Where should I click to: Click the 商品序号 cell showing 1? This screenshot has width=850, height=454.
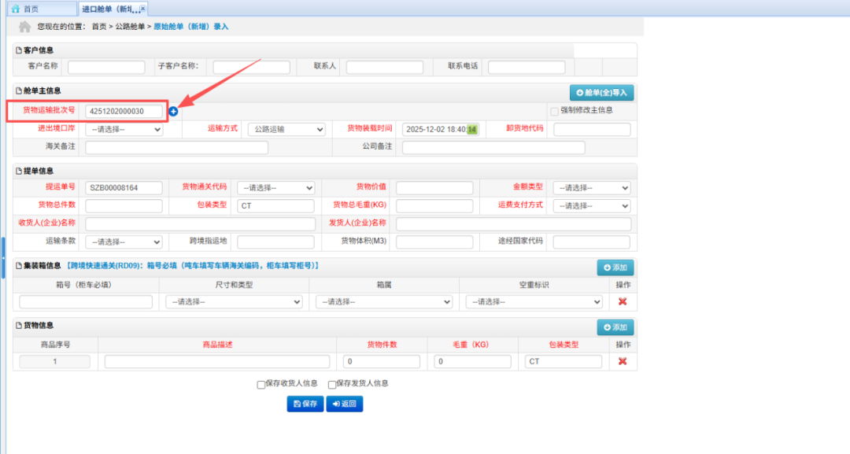[55, 361]
